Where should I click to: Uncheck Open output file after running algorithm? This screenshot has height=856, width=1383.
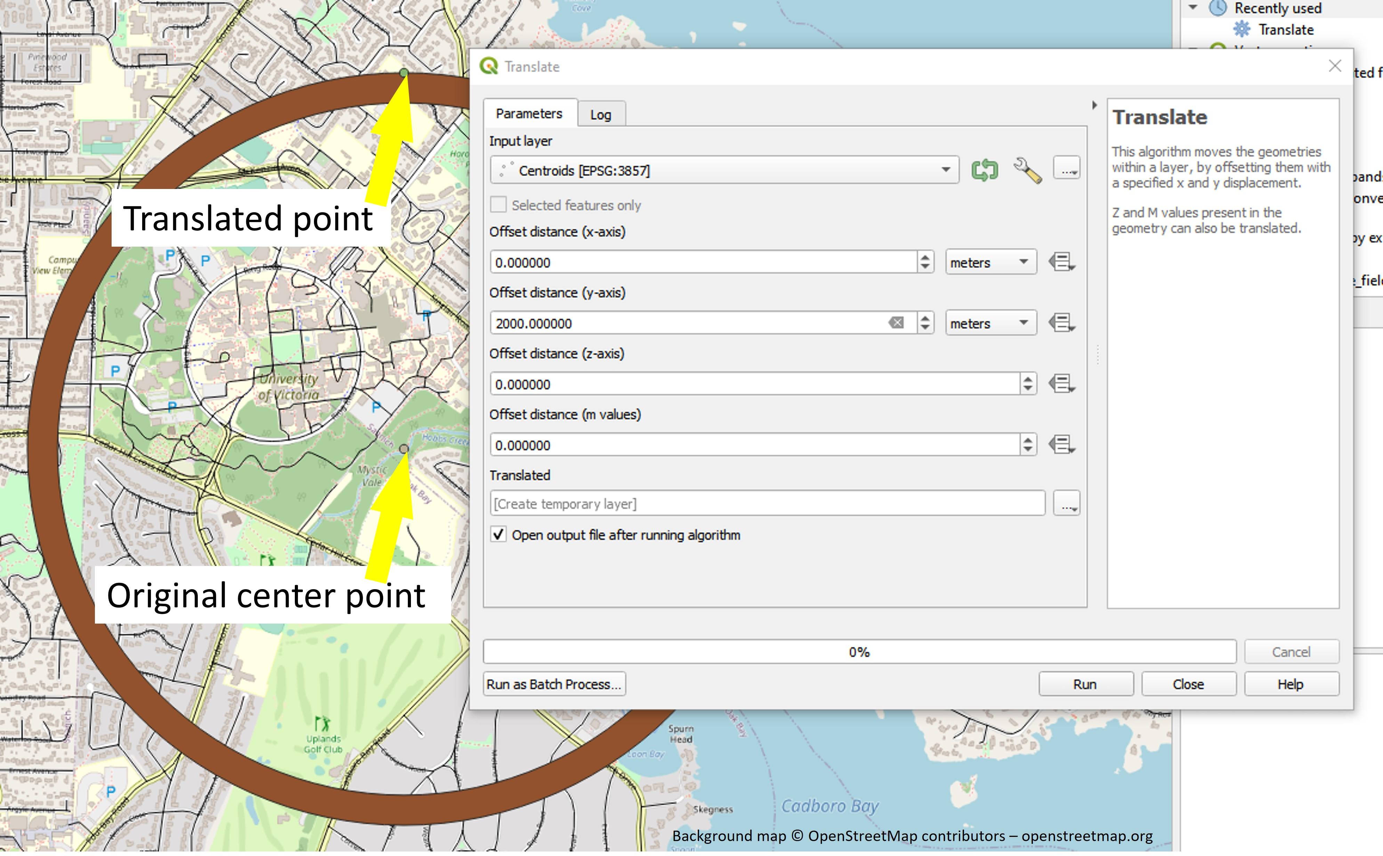(x=499, y=535)
